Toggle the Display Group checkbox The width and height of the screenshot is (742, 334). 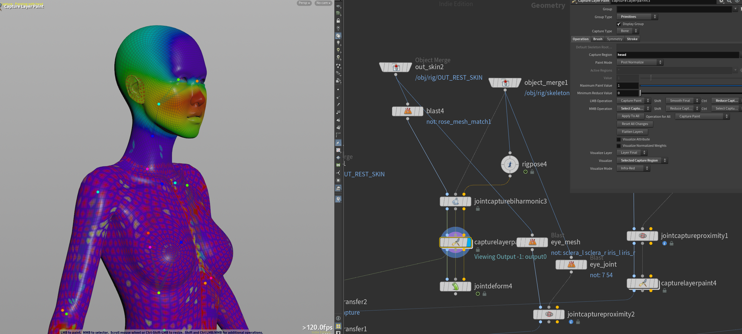(x=619, y=24)
